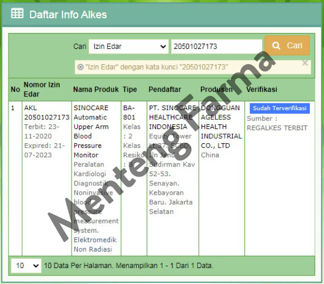Click the Daftar Info Alkes title

click(68, 15)
